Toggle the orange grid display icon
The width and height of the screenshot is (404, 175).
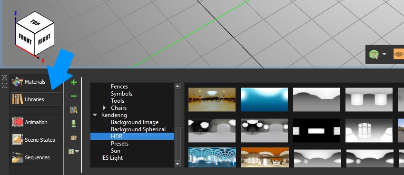tap(399, 54)
